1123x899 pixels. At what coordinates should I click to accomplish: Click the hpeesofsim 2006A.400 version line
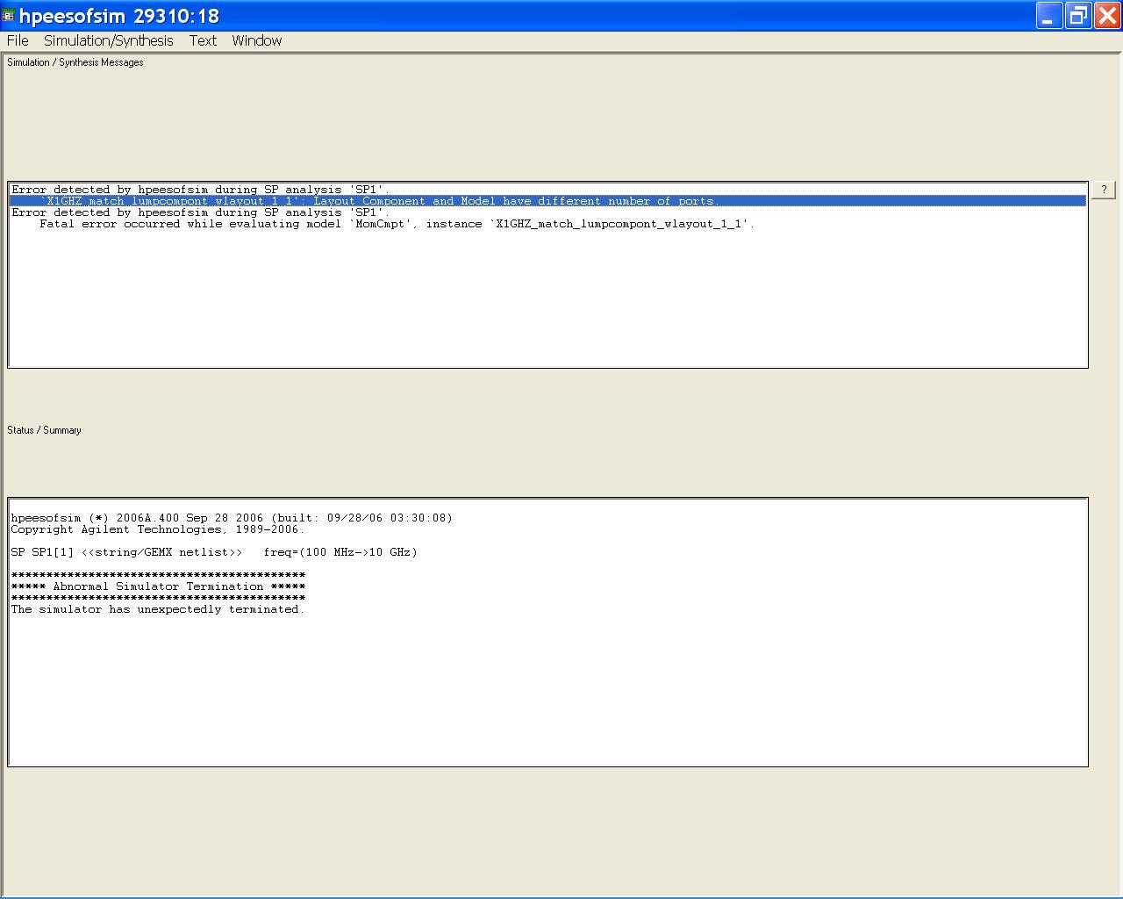[x=232, y=518]
